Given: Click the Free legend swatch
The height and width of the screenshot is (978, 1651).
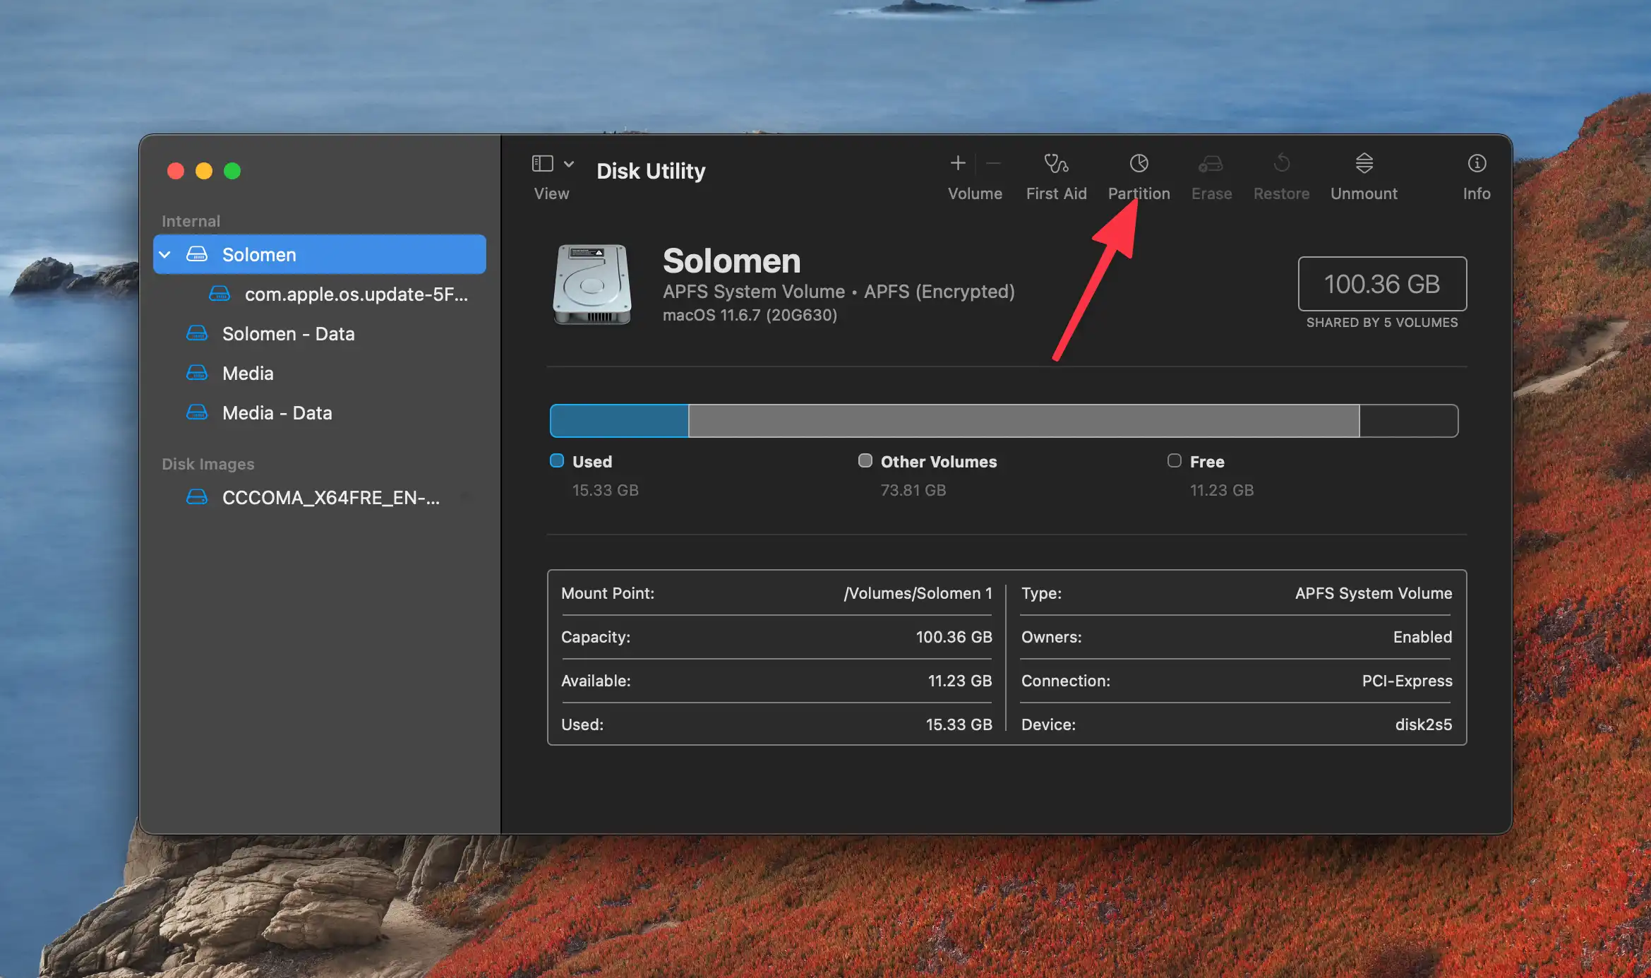Looking at the screenshot, I should (1174, 460).
